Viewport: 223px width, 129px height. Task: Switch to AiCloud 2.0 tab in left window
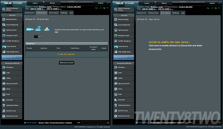coord(30,13)
